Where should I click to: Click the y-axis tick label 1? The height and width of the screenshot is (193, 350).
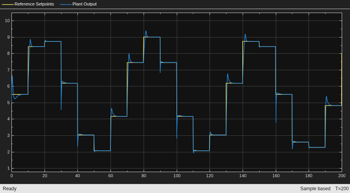point(8,169)
